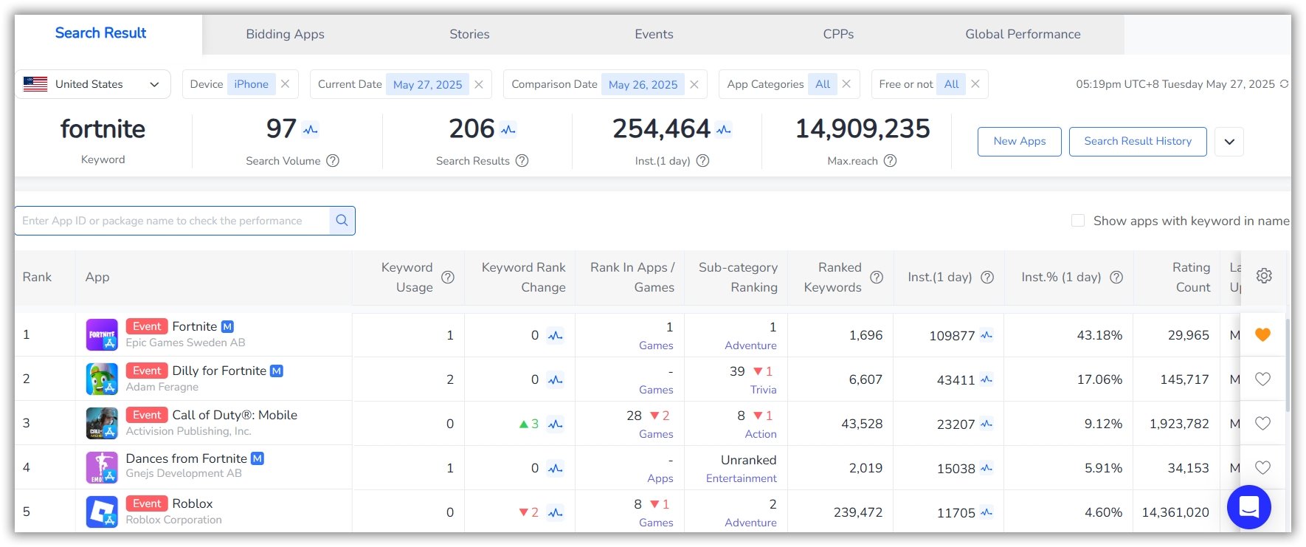Clear the Comparison Date filter

coord(694,84)
